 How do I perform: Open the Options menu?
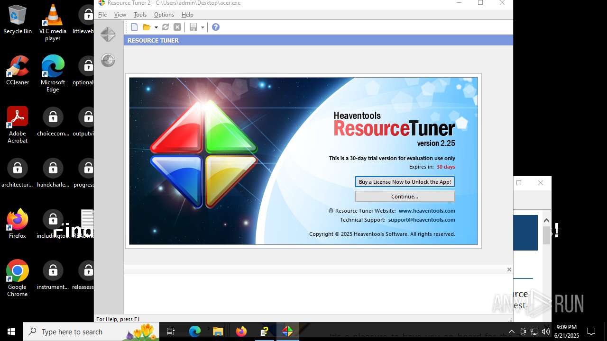click(x=164, y=15)
